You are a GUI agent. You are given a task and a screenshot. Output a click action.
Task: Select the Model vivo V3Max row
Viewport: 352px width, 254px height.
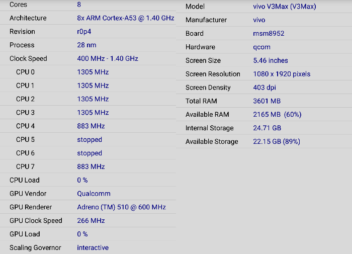point(264,7)
